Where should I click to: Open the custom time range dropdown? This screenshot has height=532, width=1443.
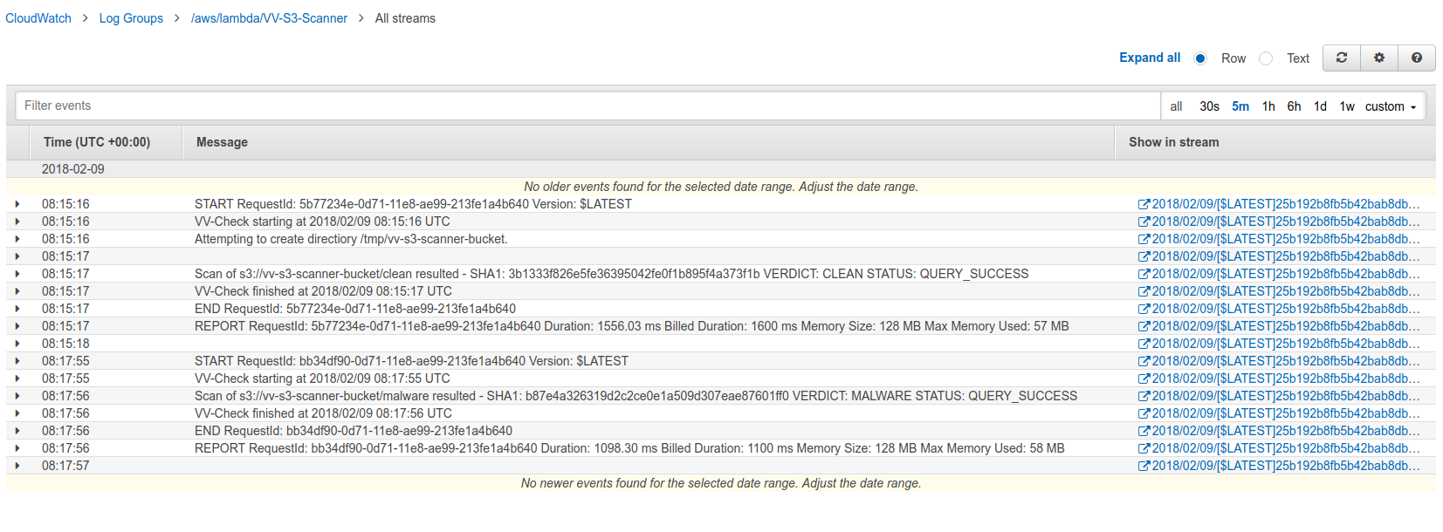[1390, 106]
